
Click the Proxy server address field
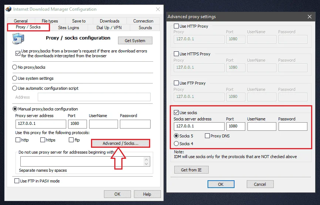coord(41,124)
